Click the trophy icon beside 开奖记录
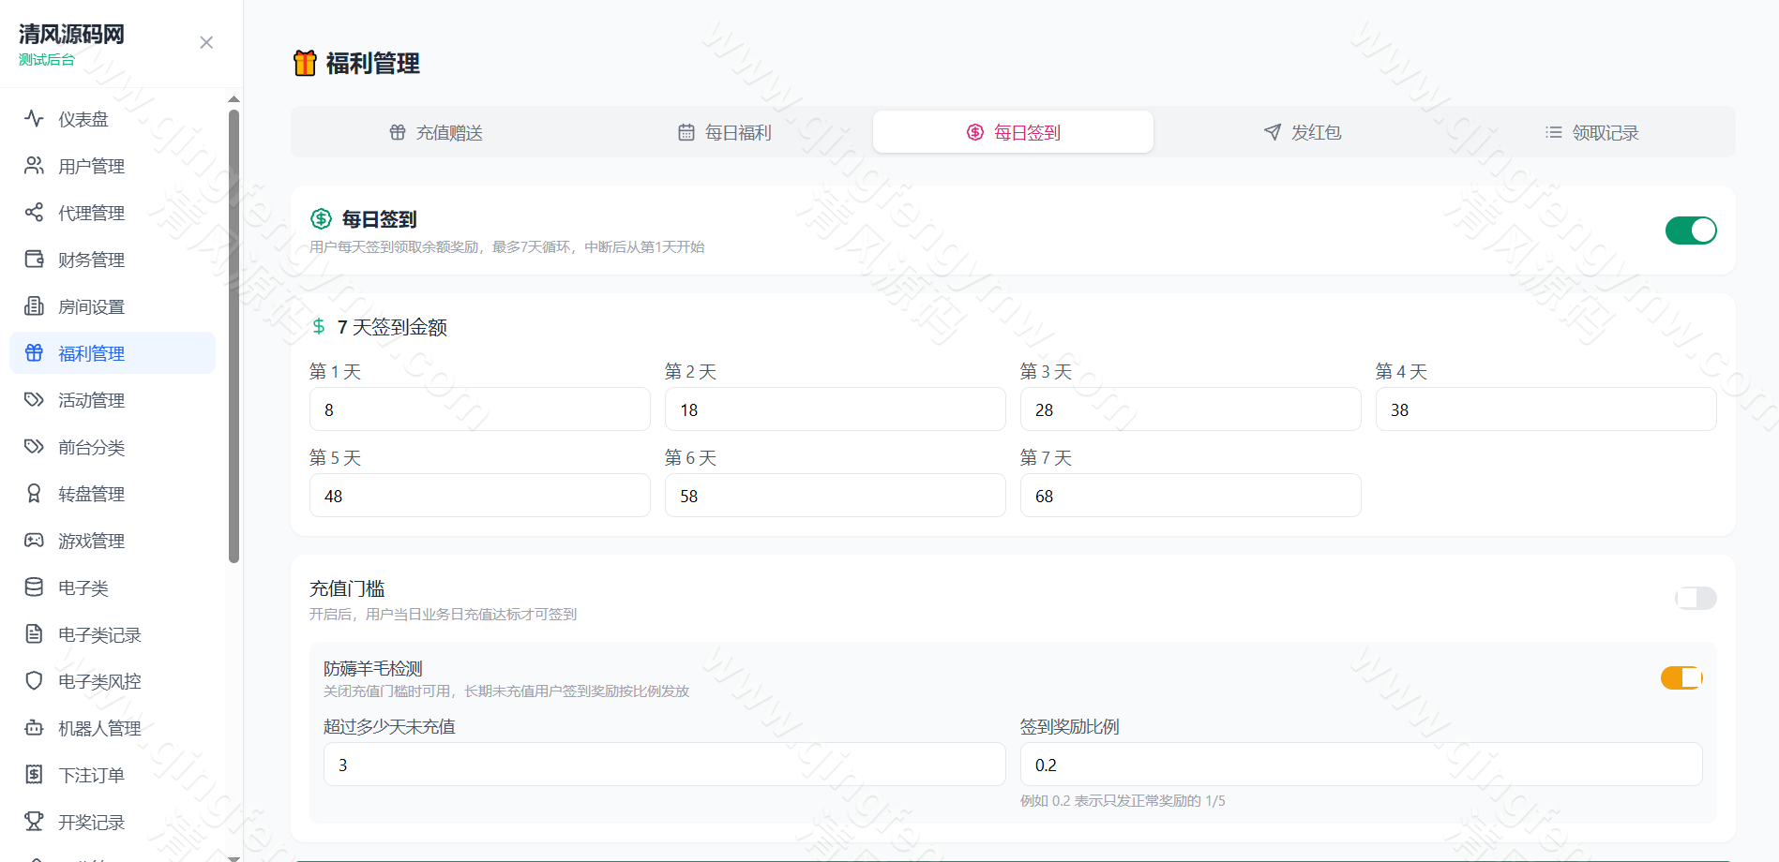Screen dimensions: 1779x862 34,822
